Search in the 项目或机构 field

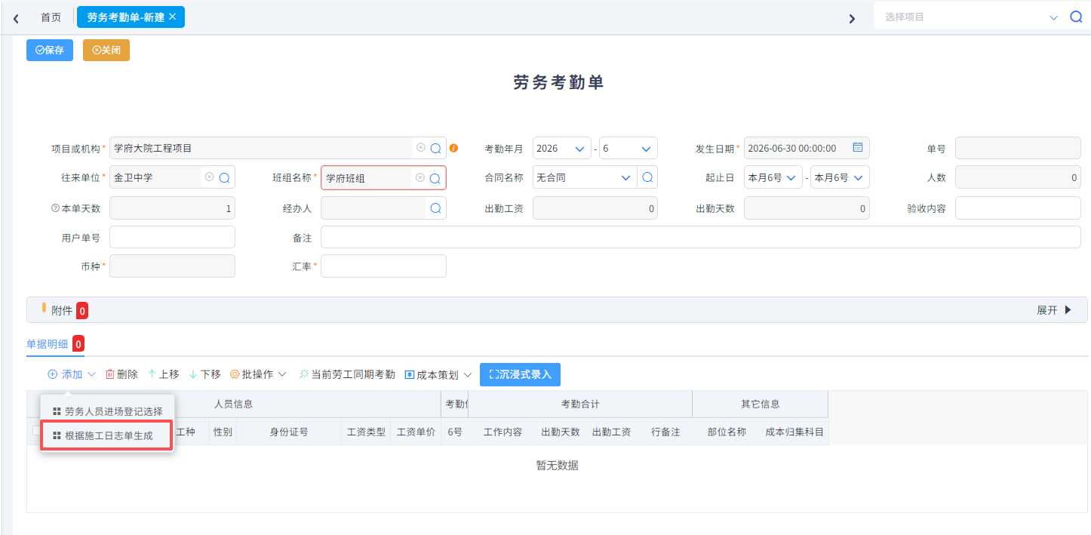435,149
